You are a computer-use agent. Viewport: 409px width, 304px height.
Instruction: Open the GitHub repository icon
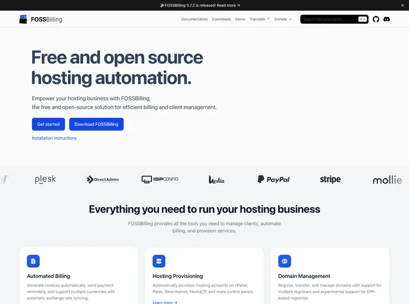click(376, 19)
